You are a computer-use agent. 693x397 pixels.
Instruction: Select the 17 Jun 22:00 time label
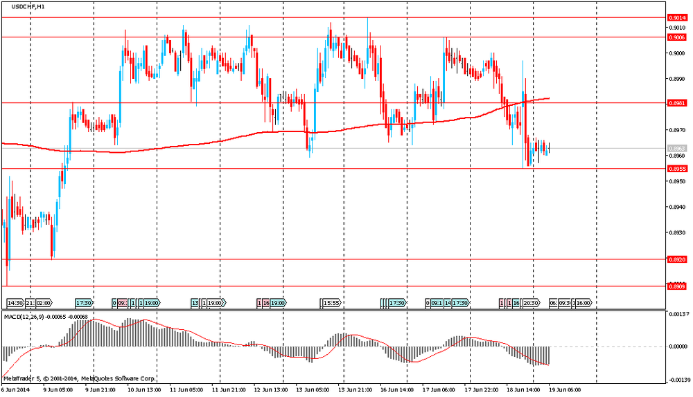click(482, 390)
